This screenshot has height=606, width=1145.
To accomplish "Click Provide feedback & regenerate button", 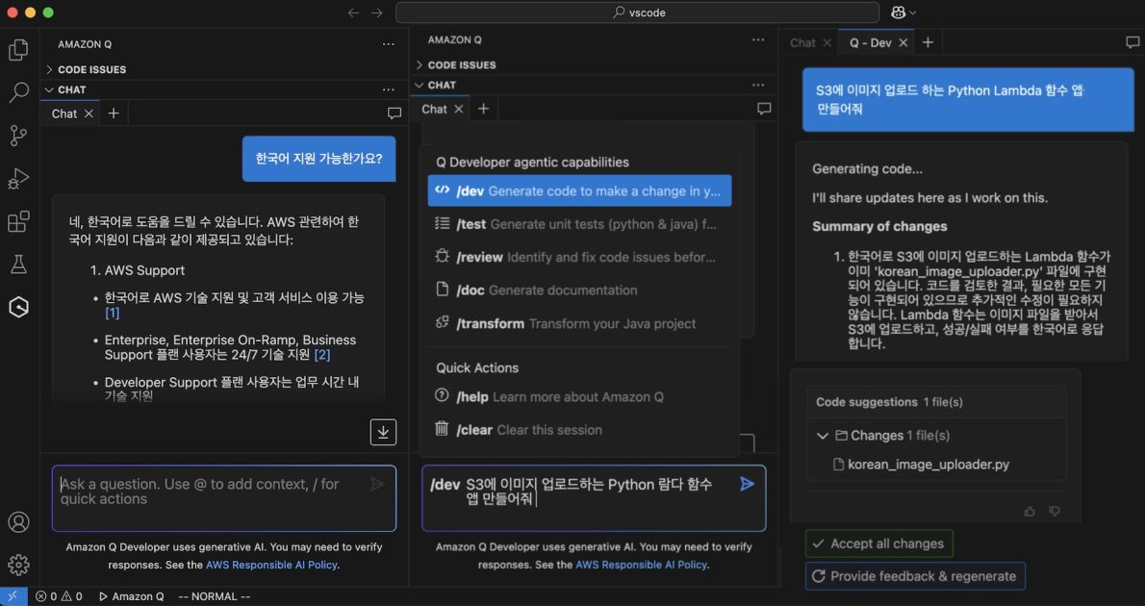I will pyautogui.click(x=915, y=576).
